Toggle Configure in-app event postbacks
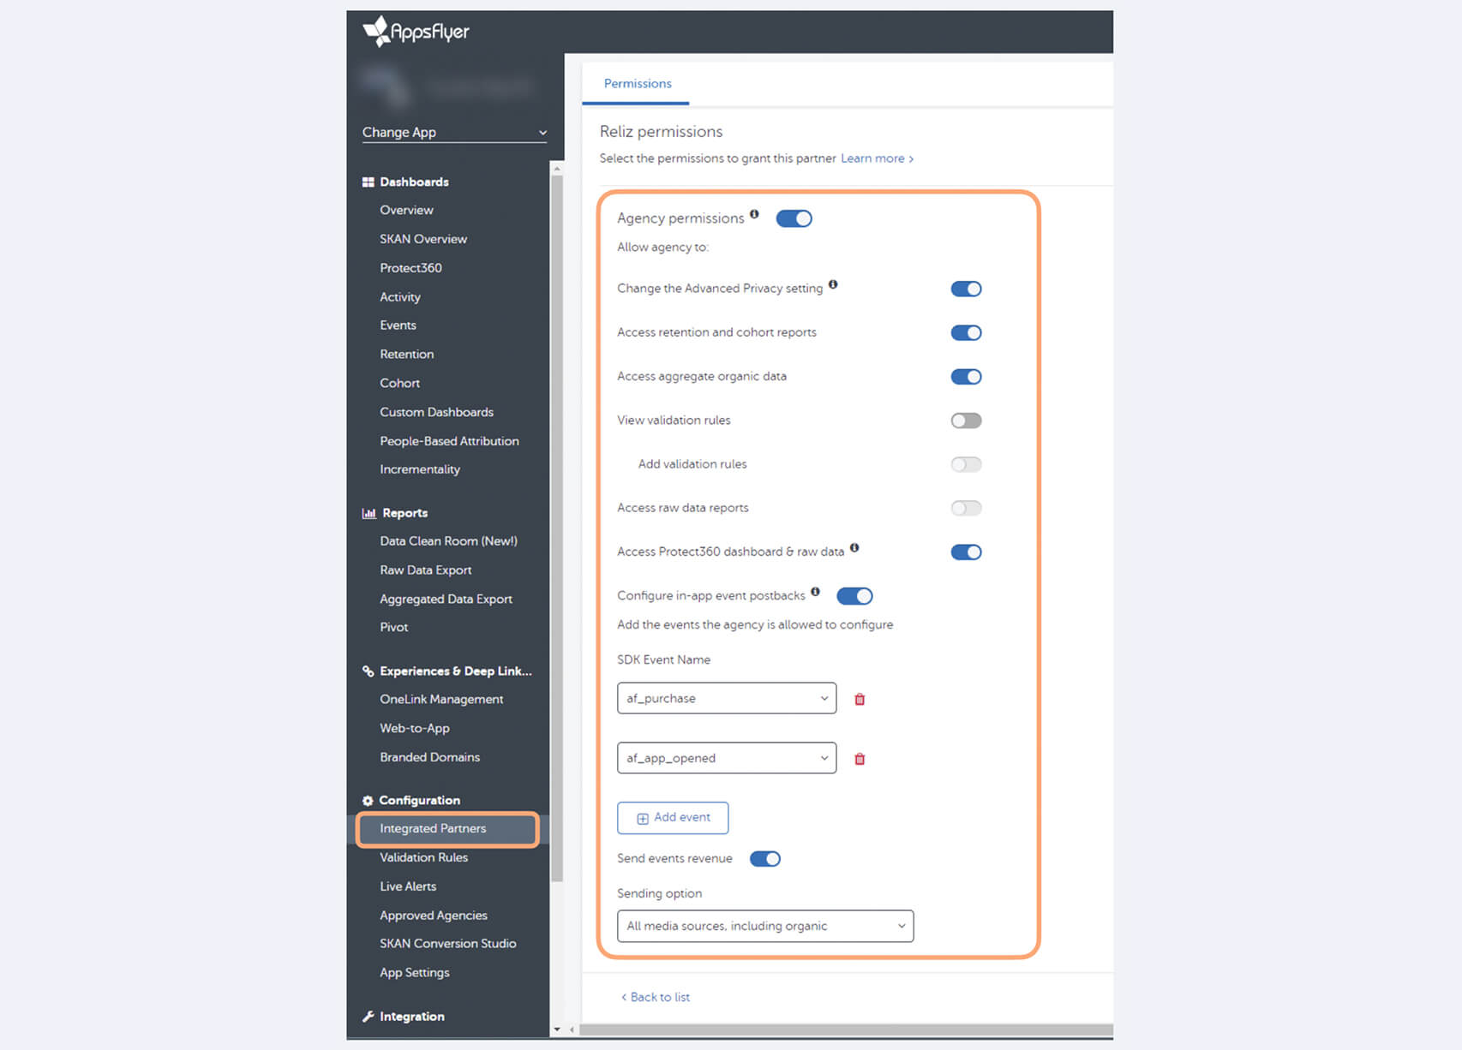 854,596
